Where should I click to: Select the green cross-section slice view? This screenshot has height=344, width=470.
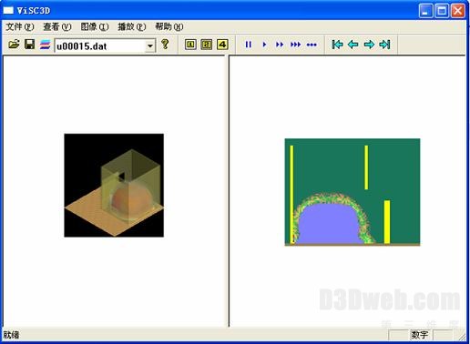tap(352, 192)
